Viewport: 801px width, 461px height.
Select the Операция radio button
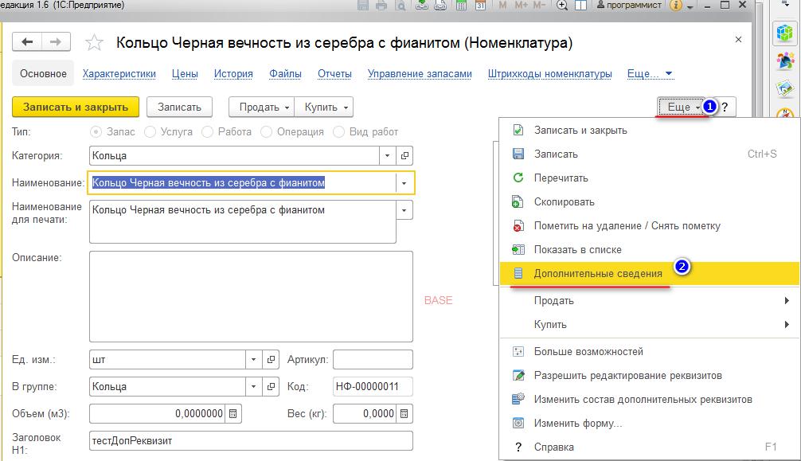pos(267,131)
